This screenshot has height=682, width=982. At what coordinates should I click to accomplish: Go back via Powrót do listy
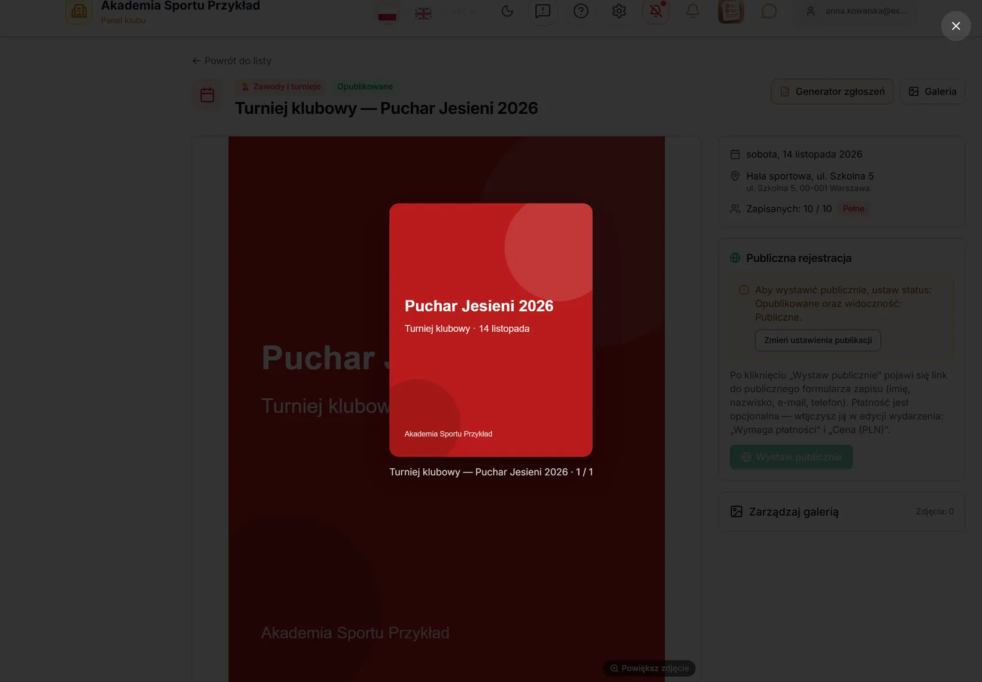232,60
